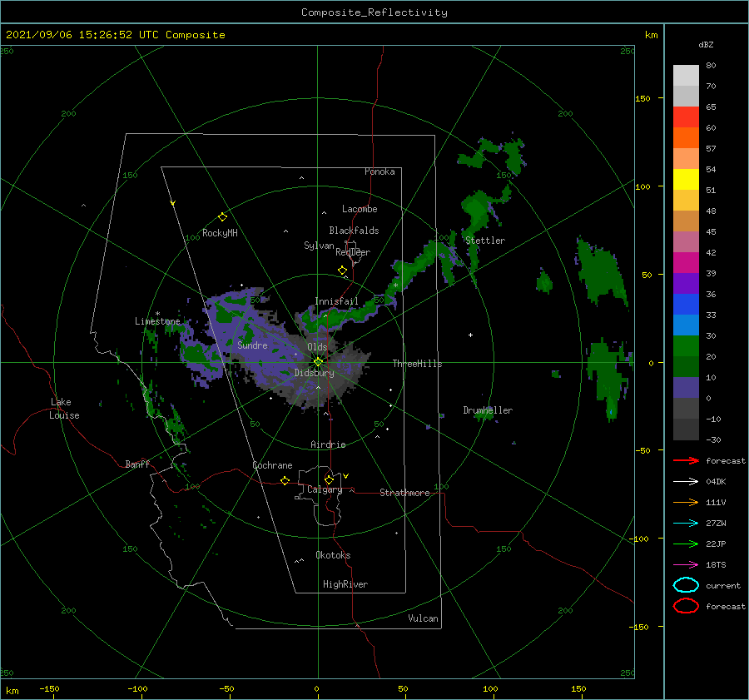Click the Okotoks town label

click(333, 555)
